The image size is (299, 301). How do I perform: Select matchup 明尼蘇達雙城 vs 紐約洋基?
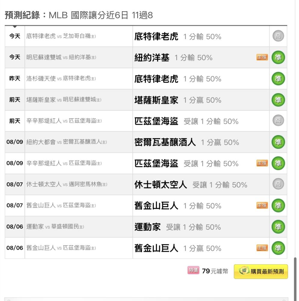(x=61, y=57)
